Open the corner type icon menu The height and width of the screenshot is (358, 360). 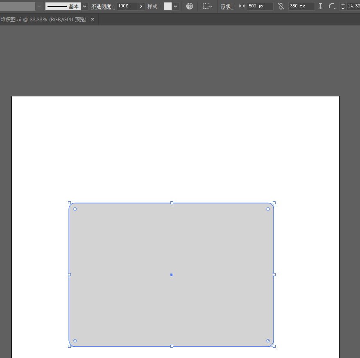[332, 6]
